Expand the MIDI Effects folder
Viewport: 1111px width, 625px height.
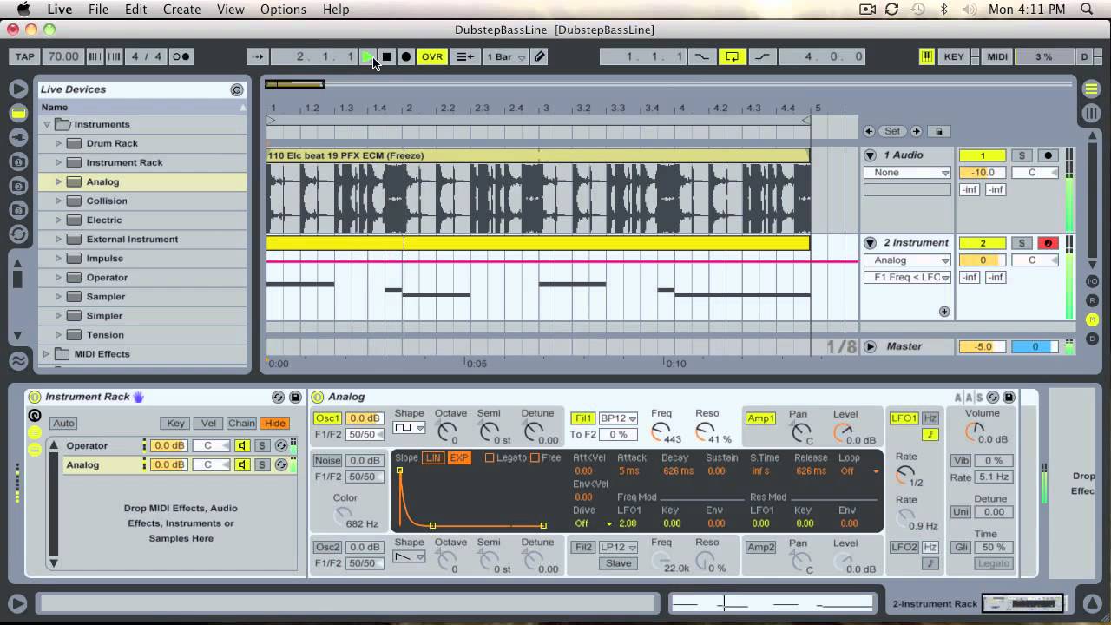pyautogui.click(x=47, y=353)
